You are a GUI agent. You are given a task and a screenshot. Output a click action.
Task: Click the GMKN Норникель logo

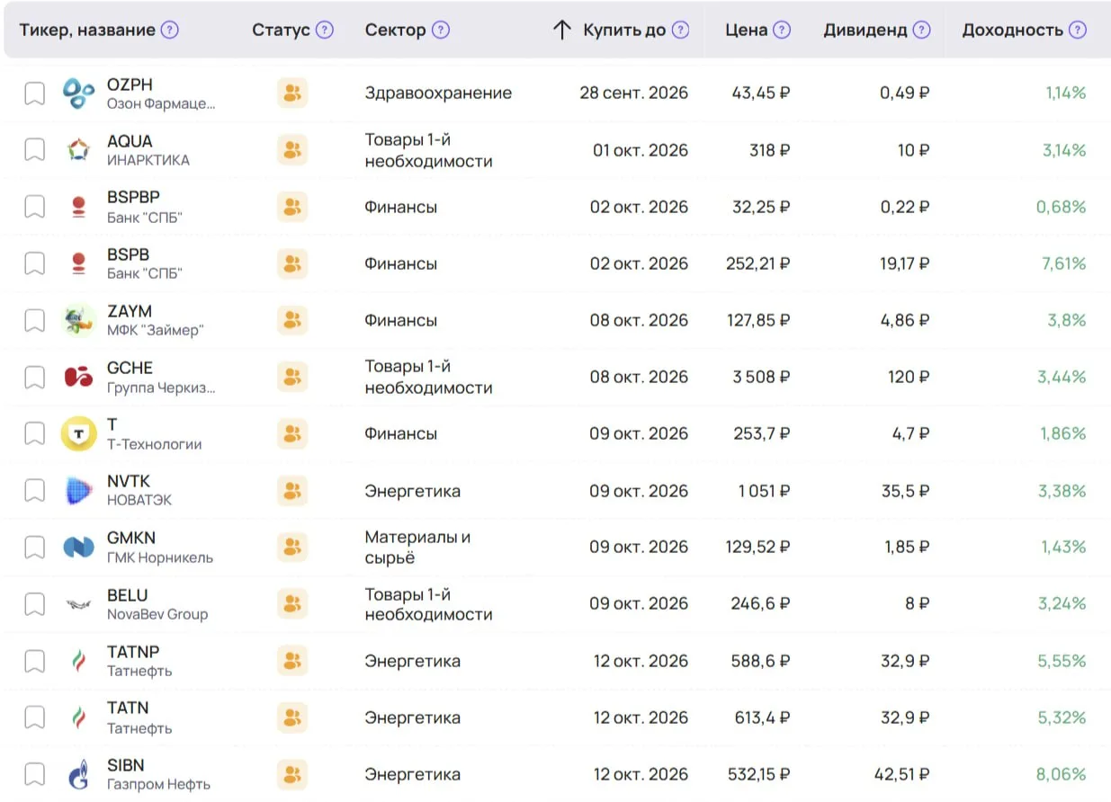coord(78,547)
